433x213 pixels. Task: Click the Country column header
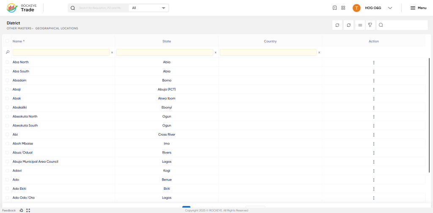[x=270, y=41]
